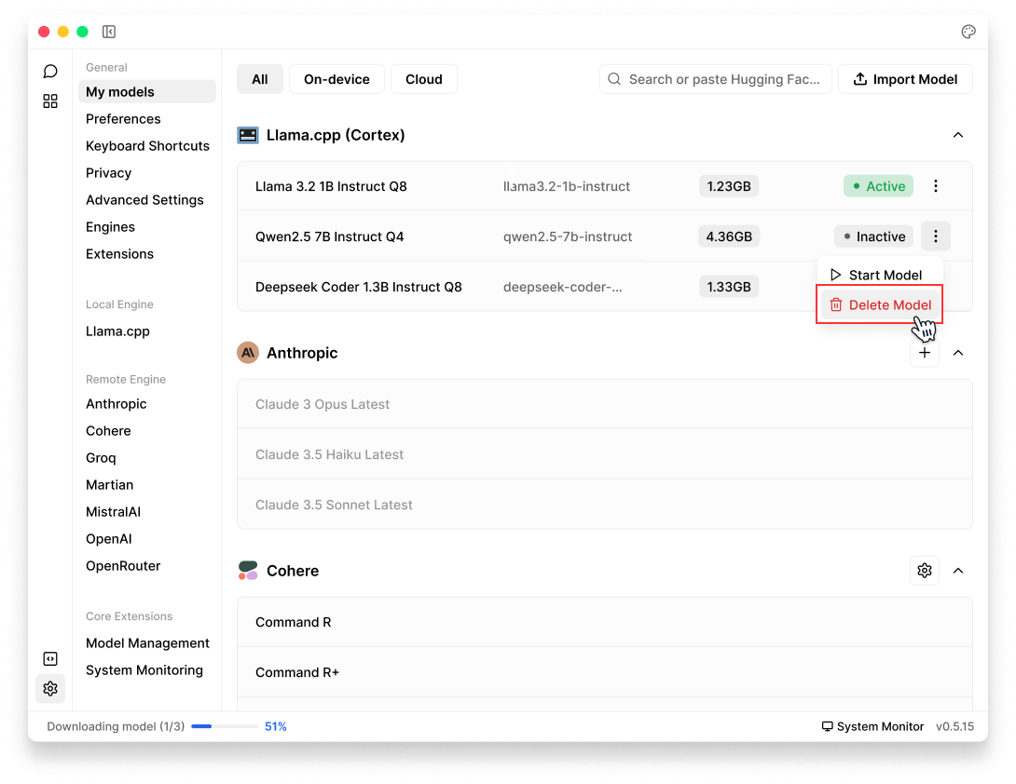Image resolution: width=1016 pixels, height=784 pixels.
Task: Click the Claude 3 Opus Latest model
Action: click(605, 404)
